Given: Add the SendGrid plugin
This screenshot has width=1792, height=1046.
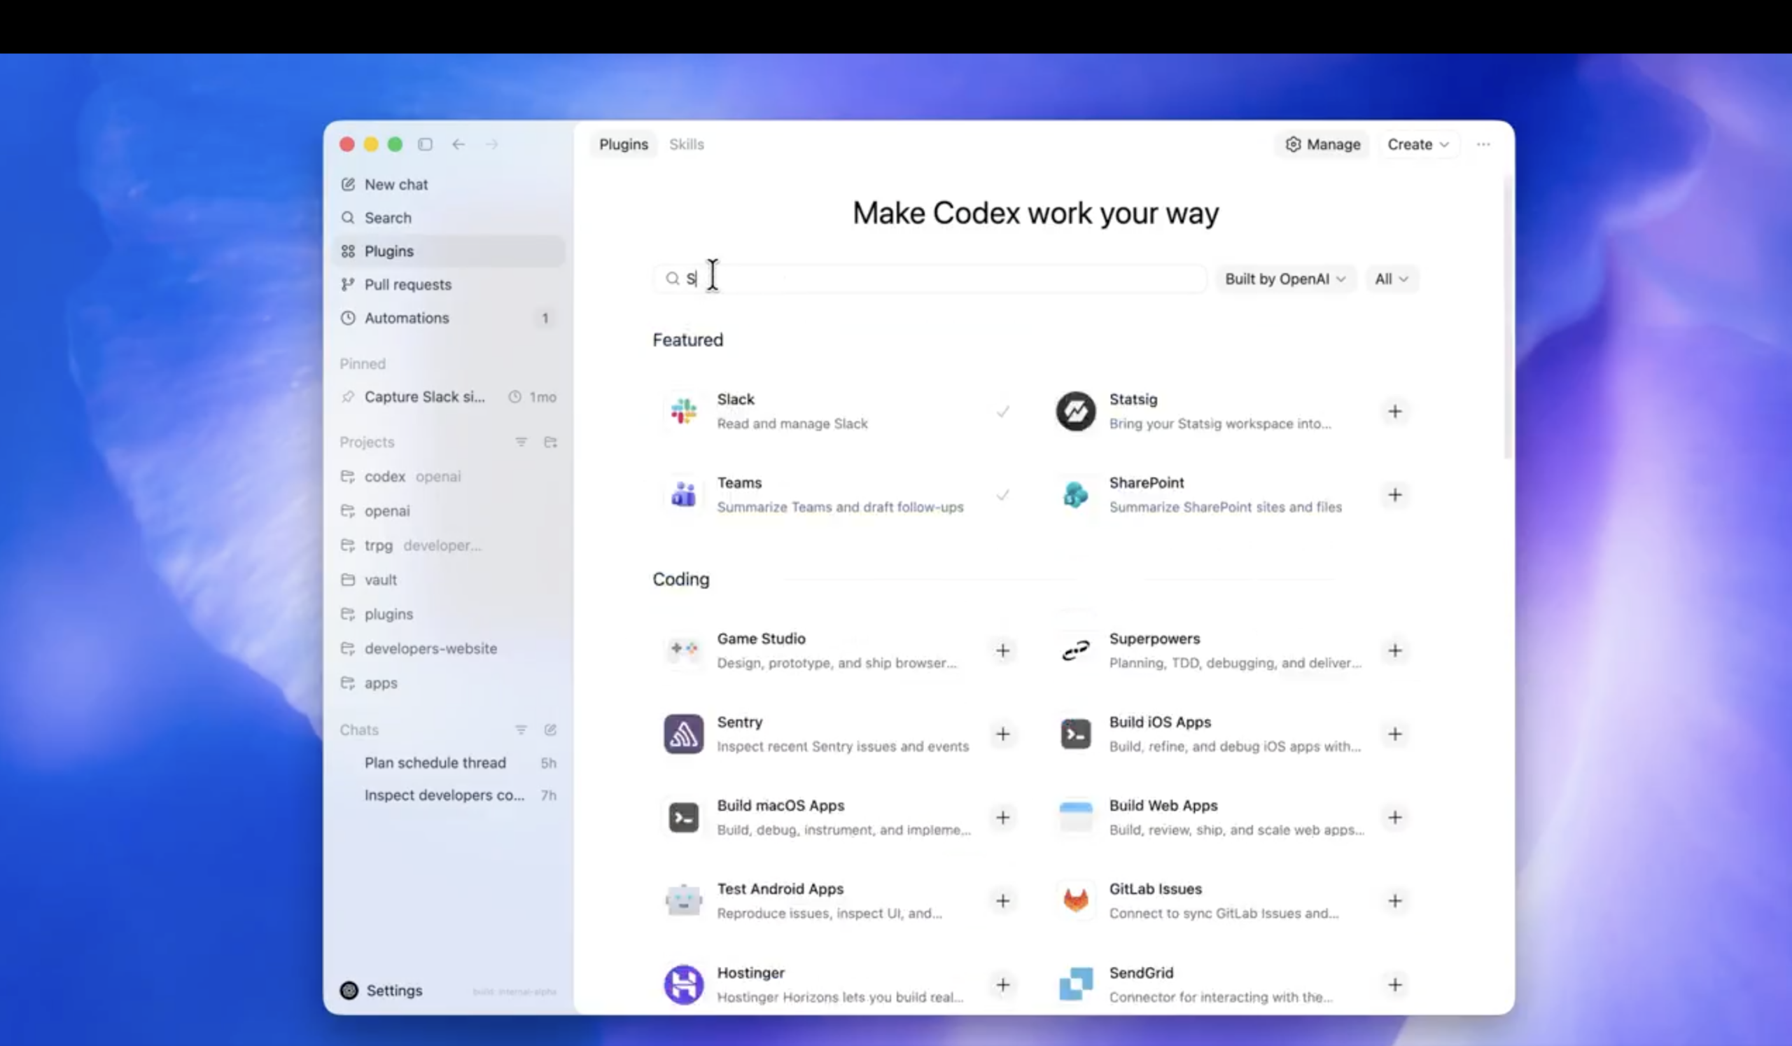Looking at the screenshot, I should (1395, 985).
